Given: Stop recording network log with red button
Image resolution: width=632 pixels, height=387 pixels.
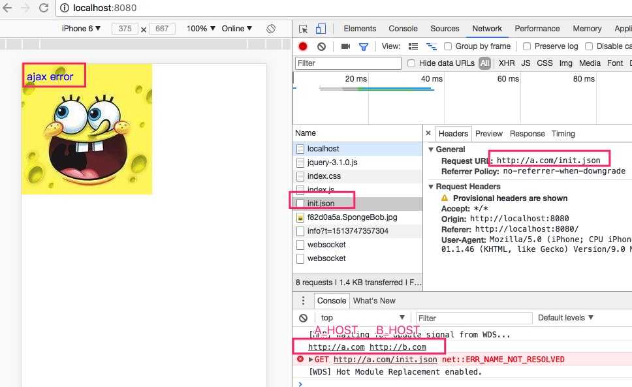Looking at the screenshot, I should click(x=303, y=46).
